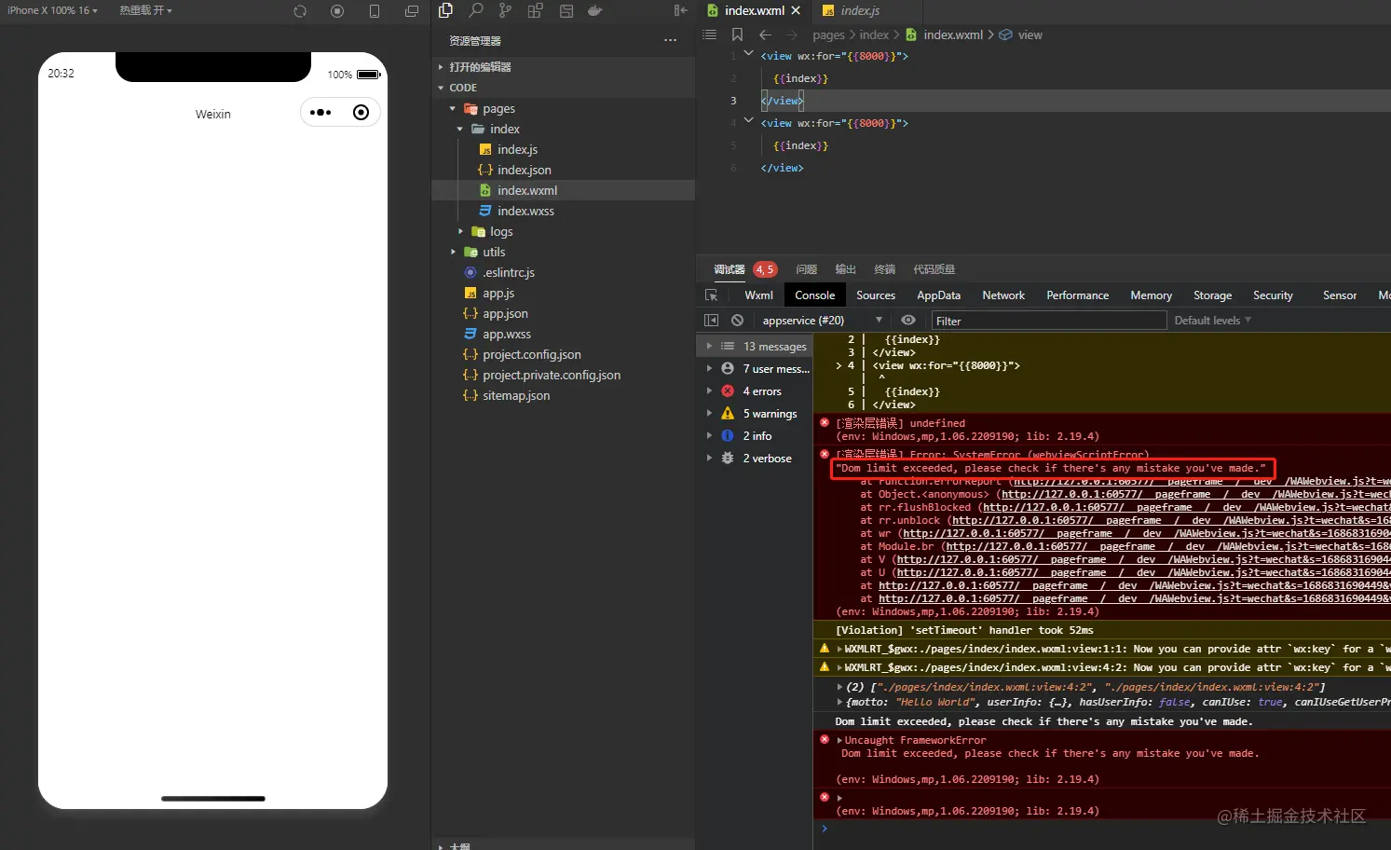Image resolution: width=1391 pixels, height=850 pixels.
Task: Click the index breadcrumb in editor path
Action: click(x=874, y=34)
